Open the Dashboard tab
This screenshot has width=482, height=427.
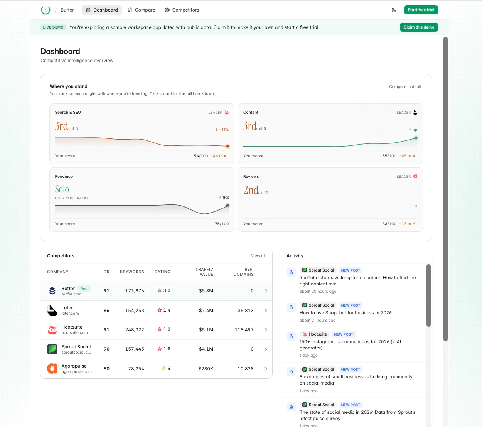click(x=102, y=10)
